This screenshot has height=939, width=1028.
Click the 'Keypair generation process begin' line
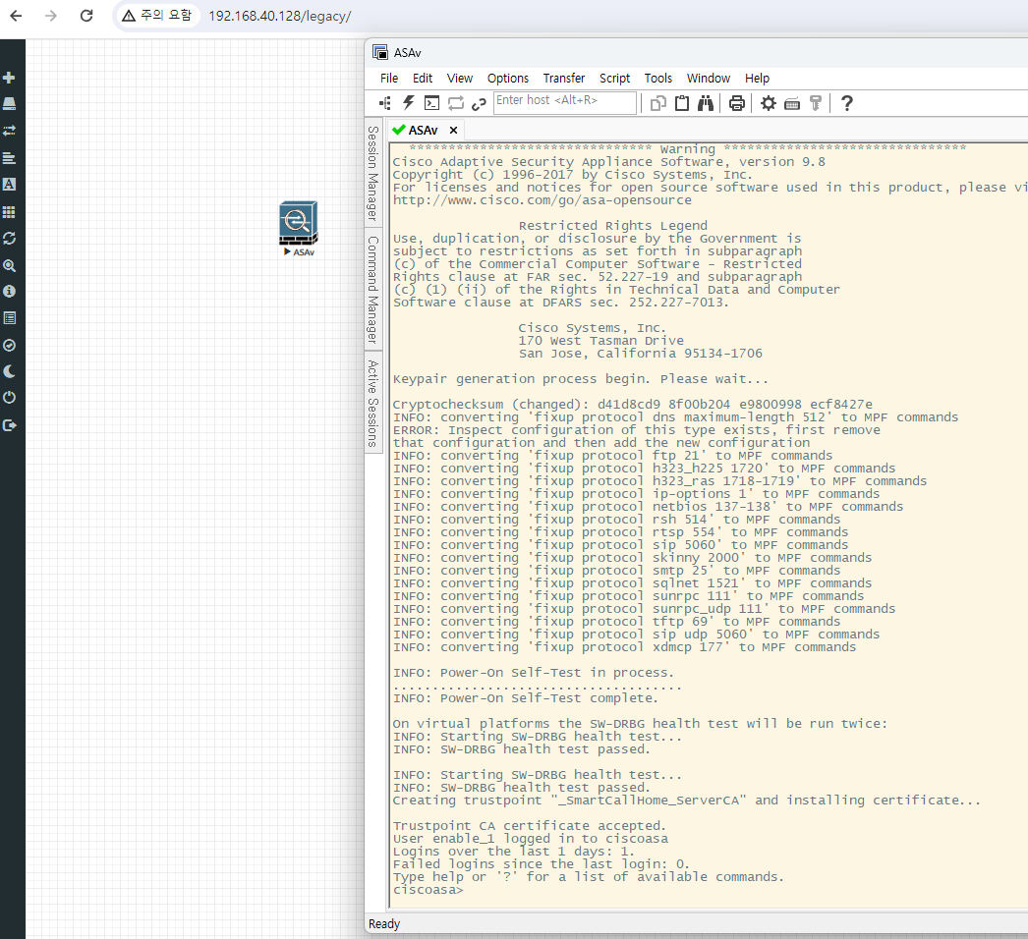580,379
